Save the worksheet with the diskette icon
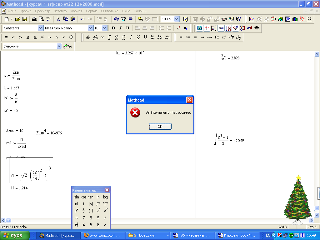Viewport: 320px width, 240px height. tap(25, 19)
